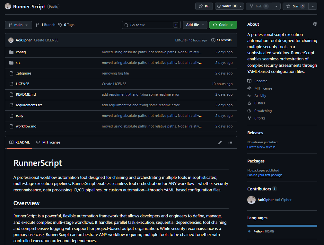Click the workflow.md file icon
The width and height of the screenshot is (324, 245).
[11, 126]
